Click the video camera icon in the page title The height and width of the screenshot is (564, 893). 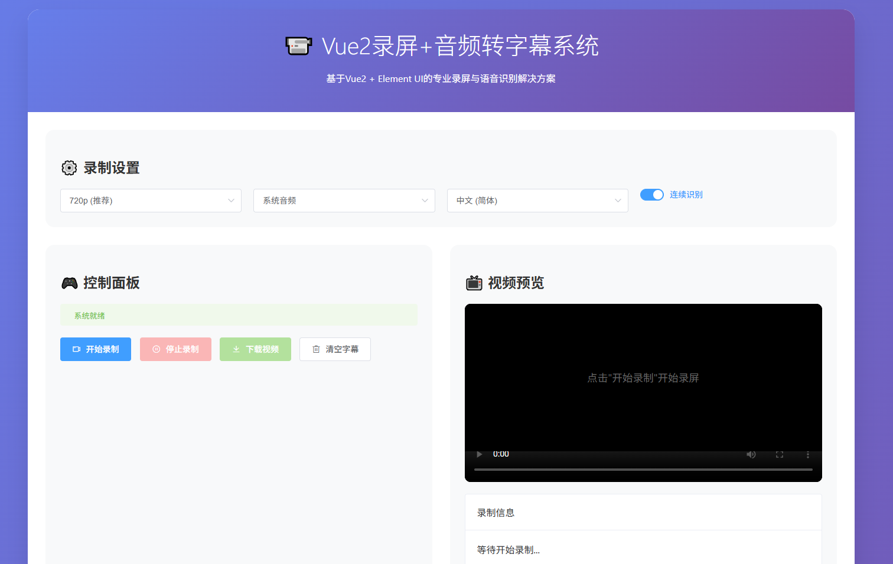pos(298,45)
